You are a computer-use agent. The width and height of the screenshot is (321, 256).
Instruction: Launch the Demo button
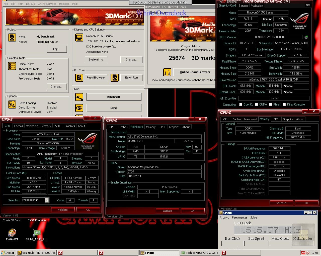coord(114,108)
